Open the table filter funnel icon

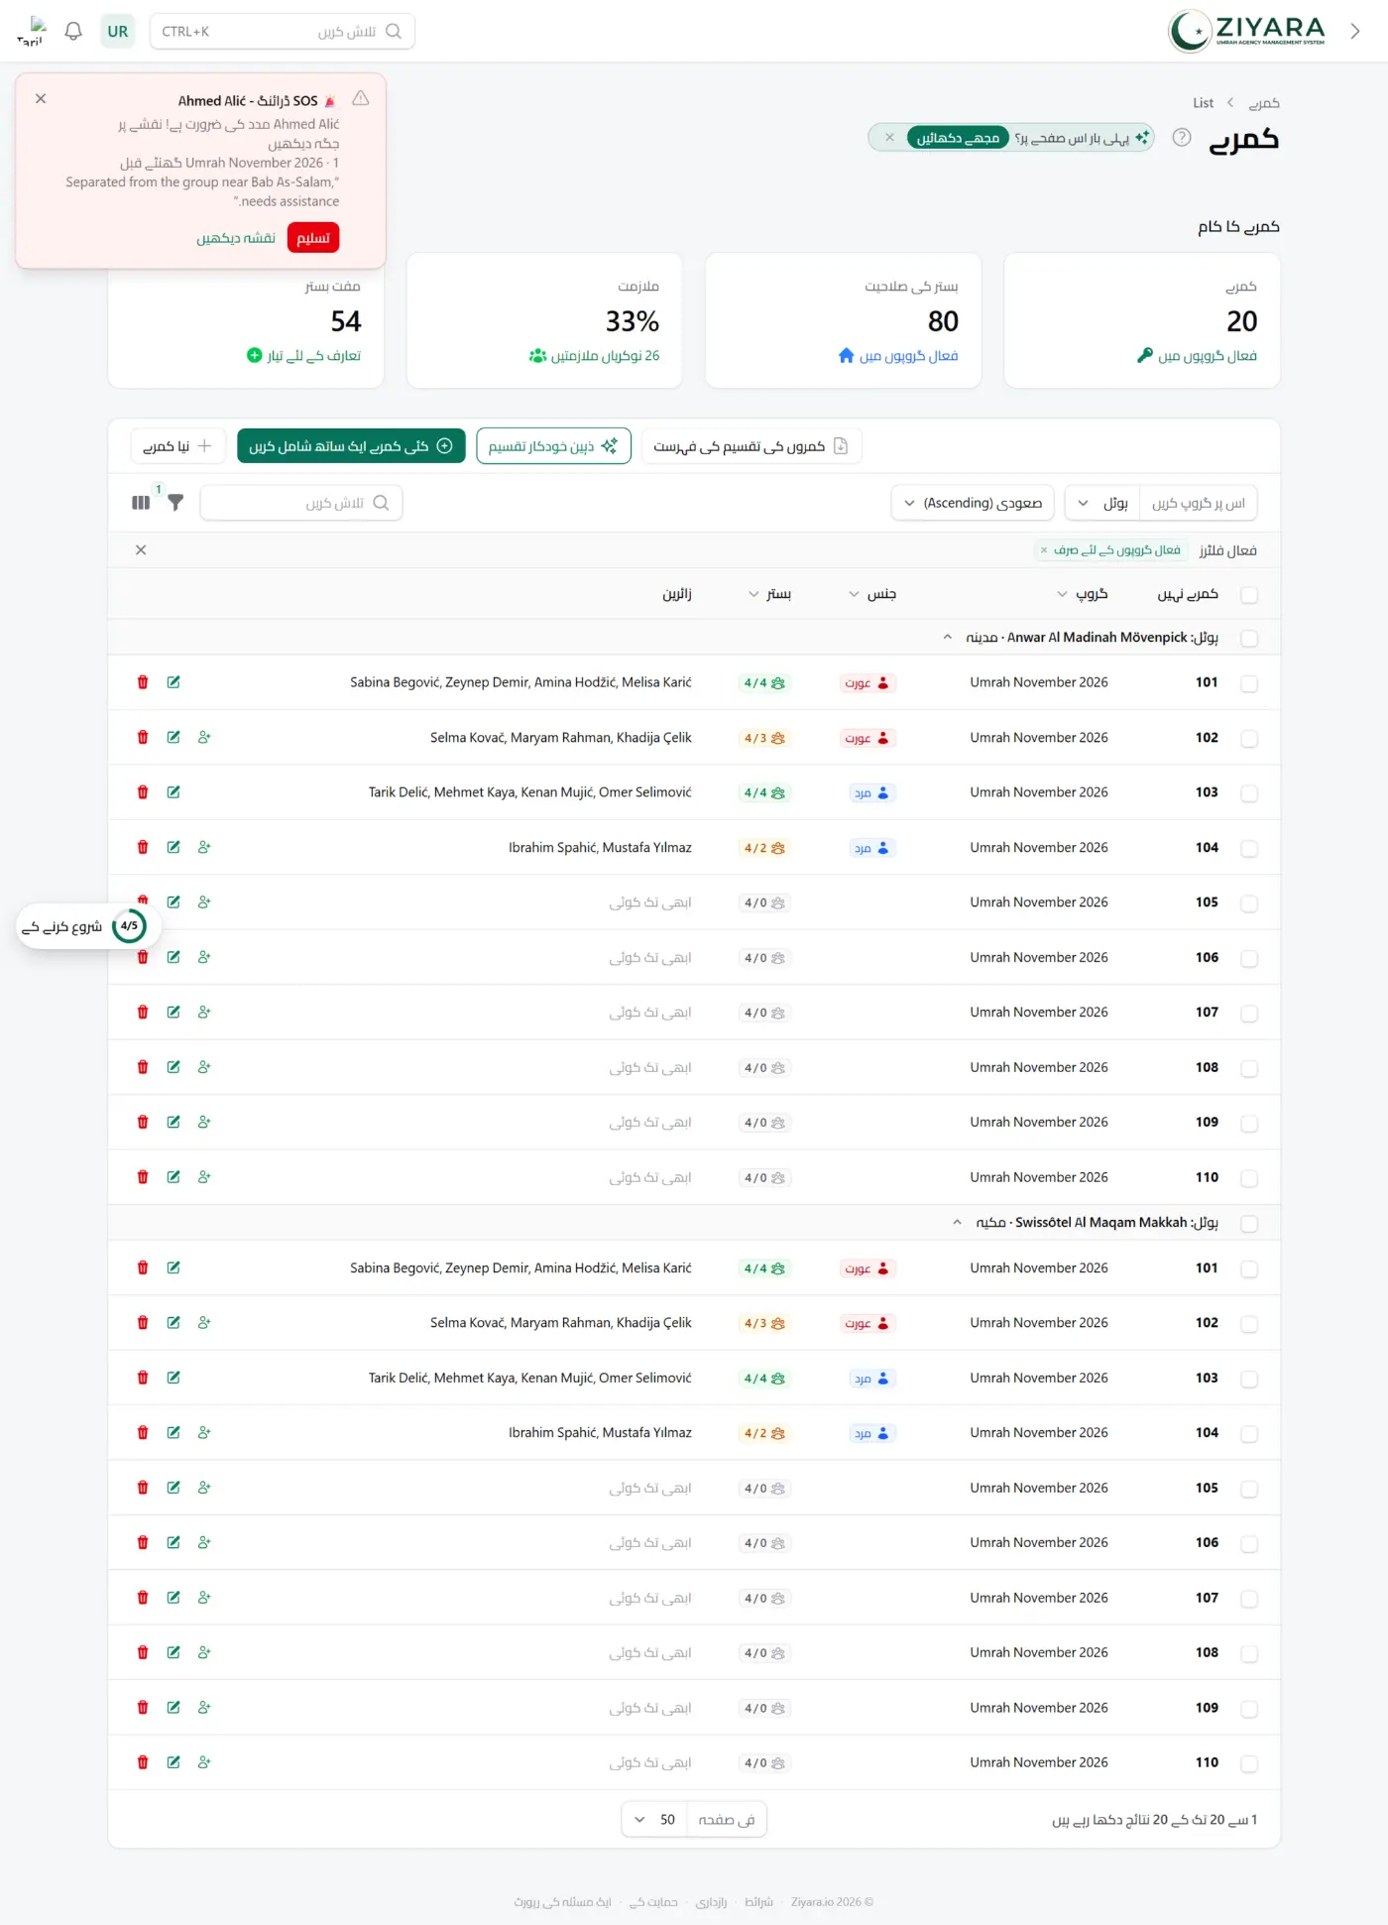[x=175, y=502]
